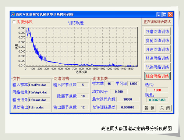Click the 最大迭代次数 field showing 30000

point(128,99)
